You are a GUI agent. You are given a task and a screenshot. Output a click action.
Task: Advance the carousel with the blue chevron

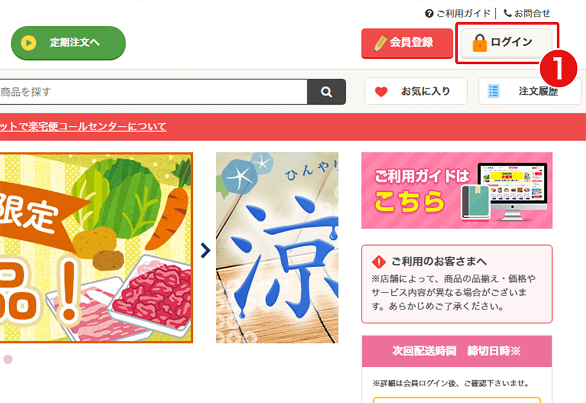point(205,250)
